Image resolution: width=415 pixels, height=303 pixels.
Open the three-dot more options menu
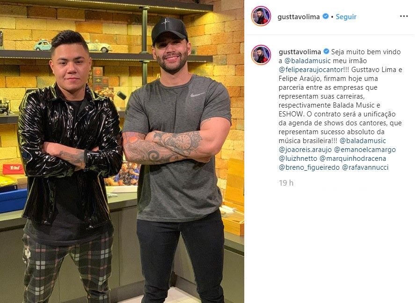[404, 16]
